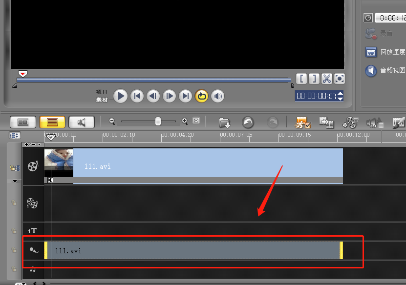Click the preview timecode field
This screenshot has width=406, height=285.
317,96
